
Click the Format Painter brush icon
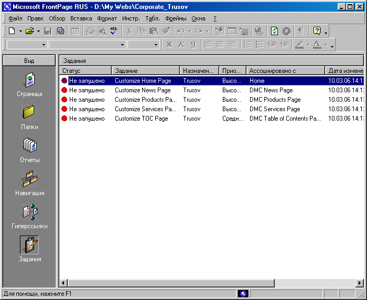coord(166,31)
